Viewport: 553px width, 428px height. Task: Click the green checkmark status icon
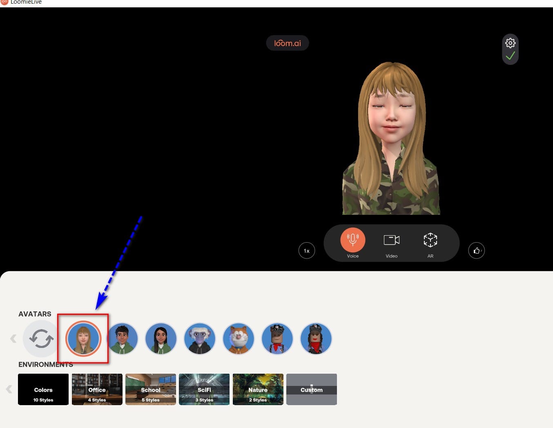[x=510, y=56]
